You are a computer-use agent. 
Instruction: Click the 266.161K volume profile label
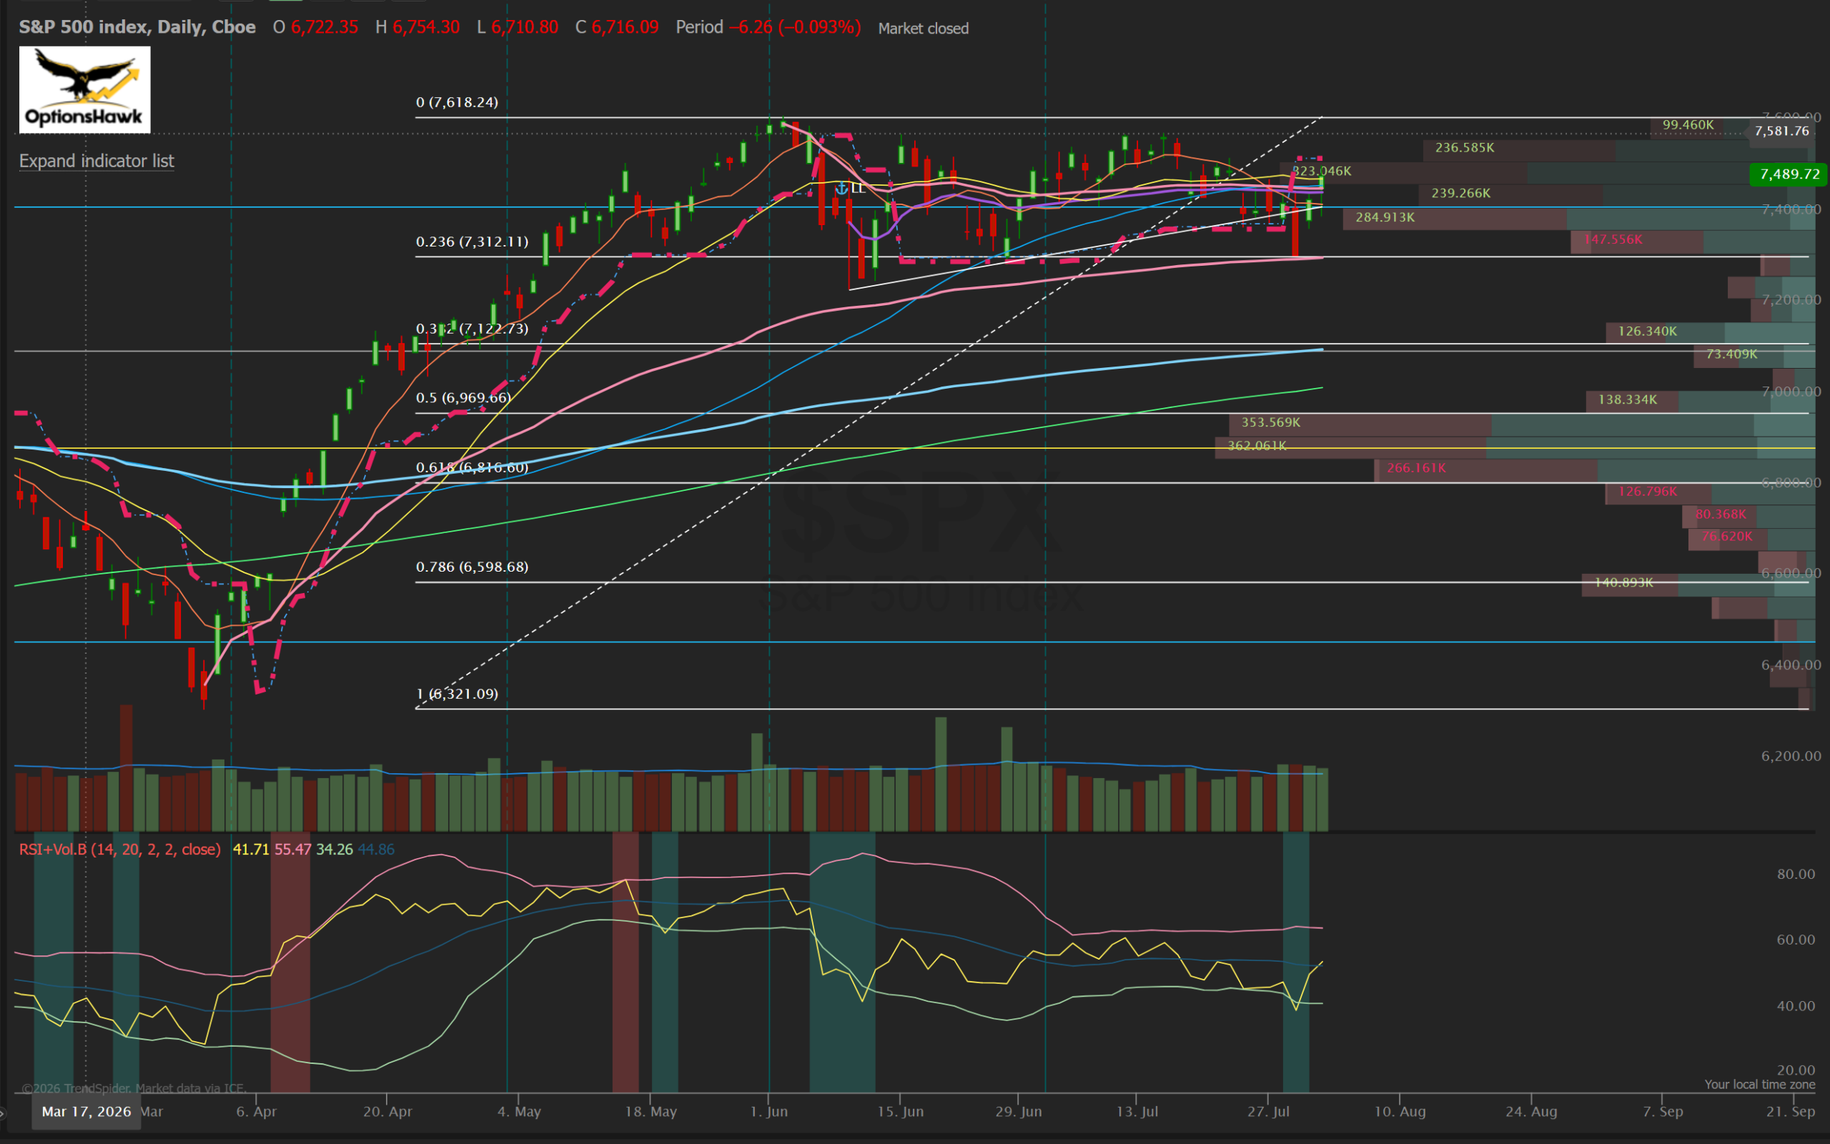[x=1416, y=468]
